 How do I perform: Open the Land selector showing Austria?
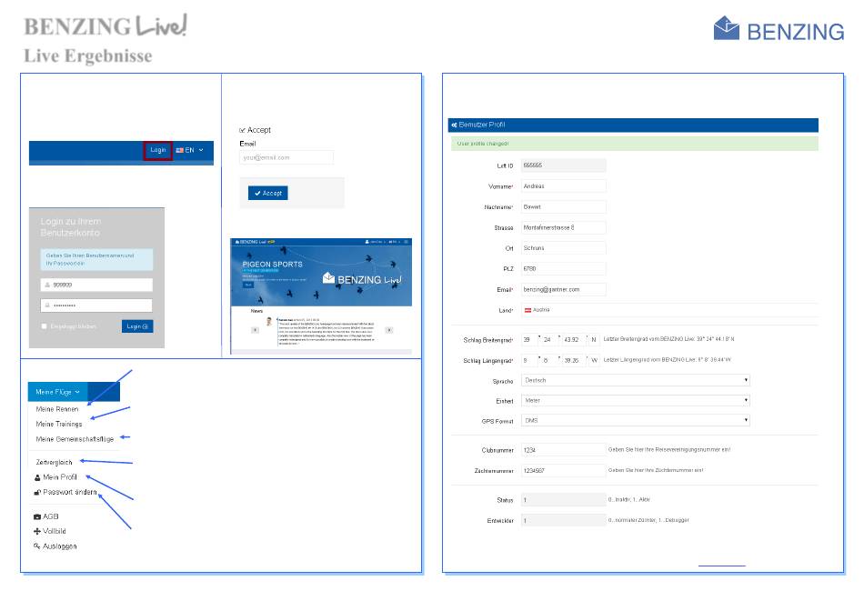669,310
